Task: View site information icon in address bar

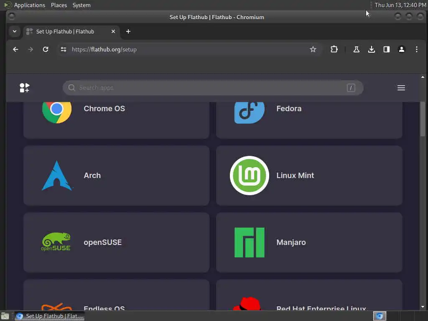Action: [x=64, y=49]
